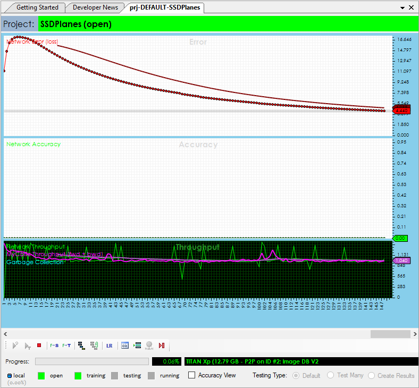The width and height of the screenshot is (419, 388).
Task: Click the scroll left arrow
Action: (x=5, y=334)
